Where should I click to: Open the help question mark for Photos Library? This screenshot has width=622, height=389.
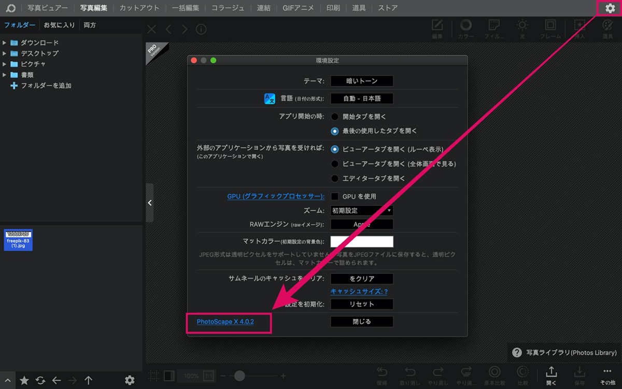[517, 353]
